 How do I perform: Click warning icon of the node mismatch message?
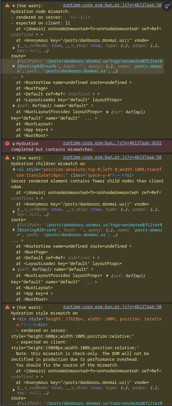(x=7, y=5)
